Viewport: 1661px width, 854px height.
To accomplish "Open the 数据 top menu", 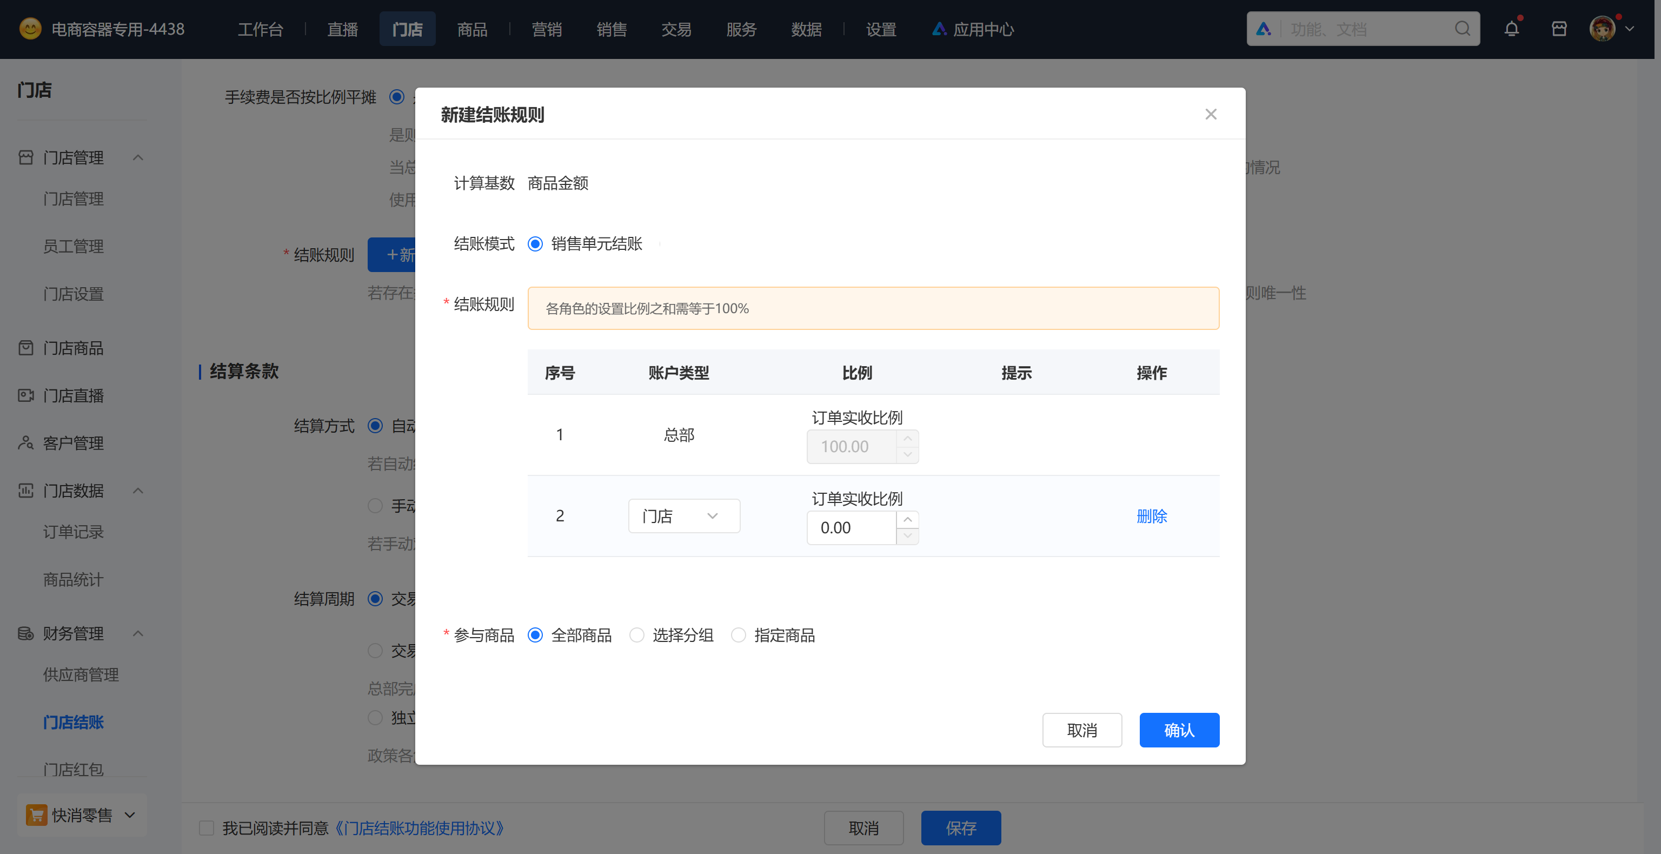I will (x=807, y=29).
